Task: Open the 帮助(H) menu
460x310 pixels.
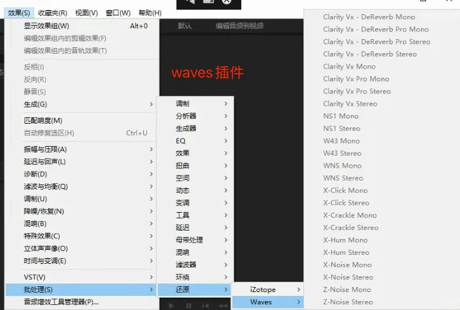Action: (150, 13)
